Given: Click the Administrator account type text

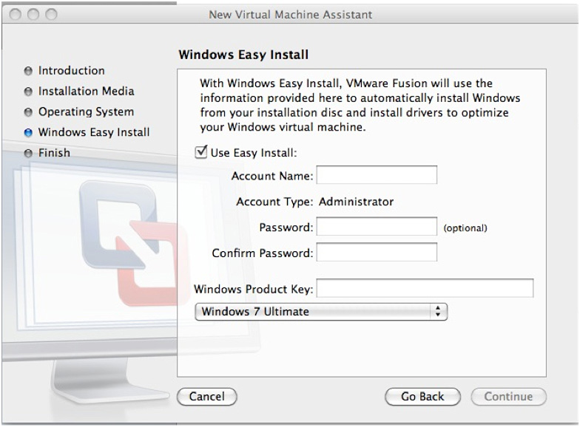Looking at the screenshot, I should click(357, 201).
